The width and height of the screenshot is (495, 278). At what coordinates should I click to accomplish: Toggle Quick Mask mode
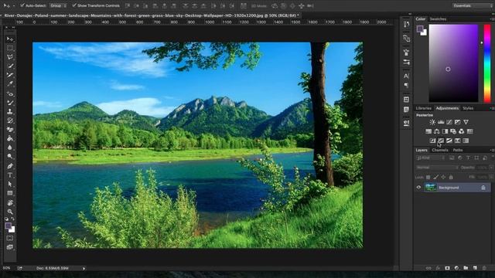tap(10, 238)
